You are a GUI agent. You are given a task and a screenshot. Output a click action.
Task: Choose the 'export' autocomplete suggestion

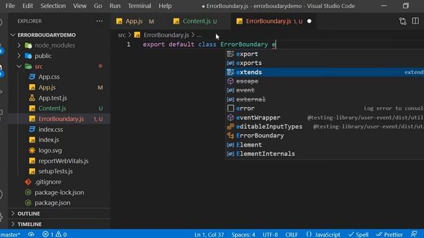(x=325, y=54)
